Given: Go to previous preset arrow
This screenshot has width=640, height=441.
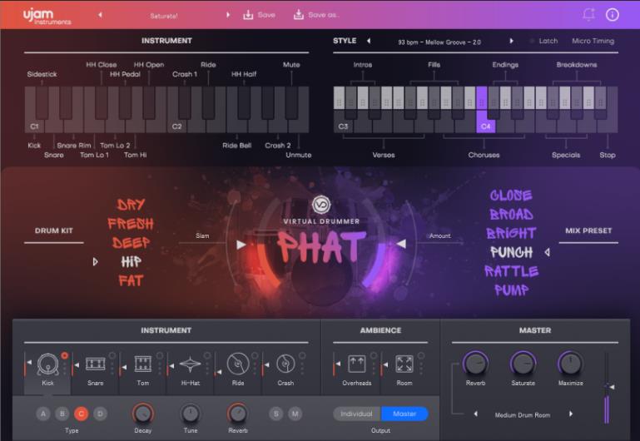Looking at the screenshot, I should pyautogui.click(x=100, y=15).
